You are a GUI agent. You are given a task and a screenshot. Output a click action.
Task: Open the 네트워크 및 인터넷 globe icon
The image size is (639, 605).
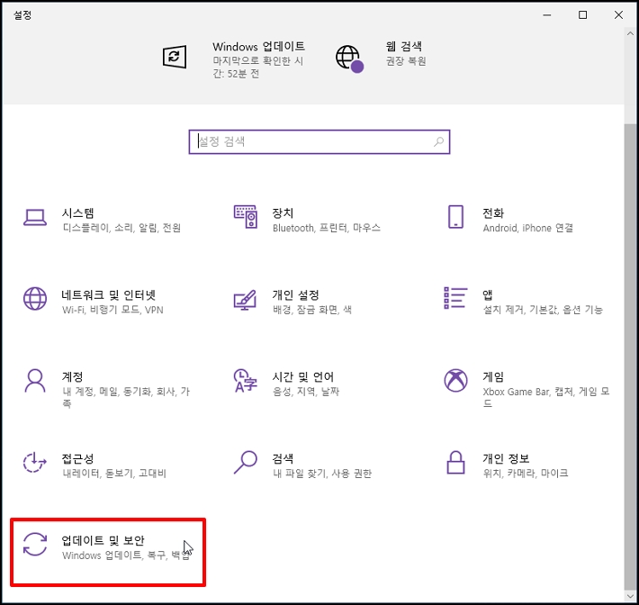pos(35,299)
